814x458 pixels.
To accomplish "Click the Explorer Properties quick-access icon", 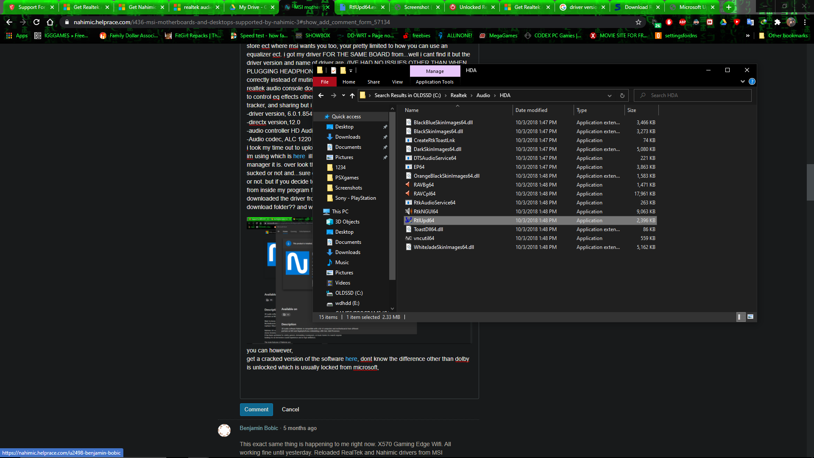I will coord(334,70).
